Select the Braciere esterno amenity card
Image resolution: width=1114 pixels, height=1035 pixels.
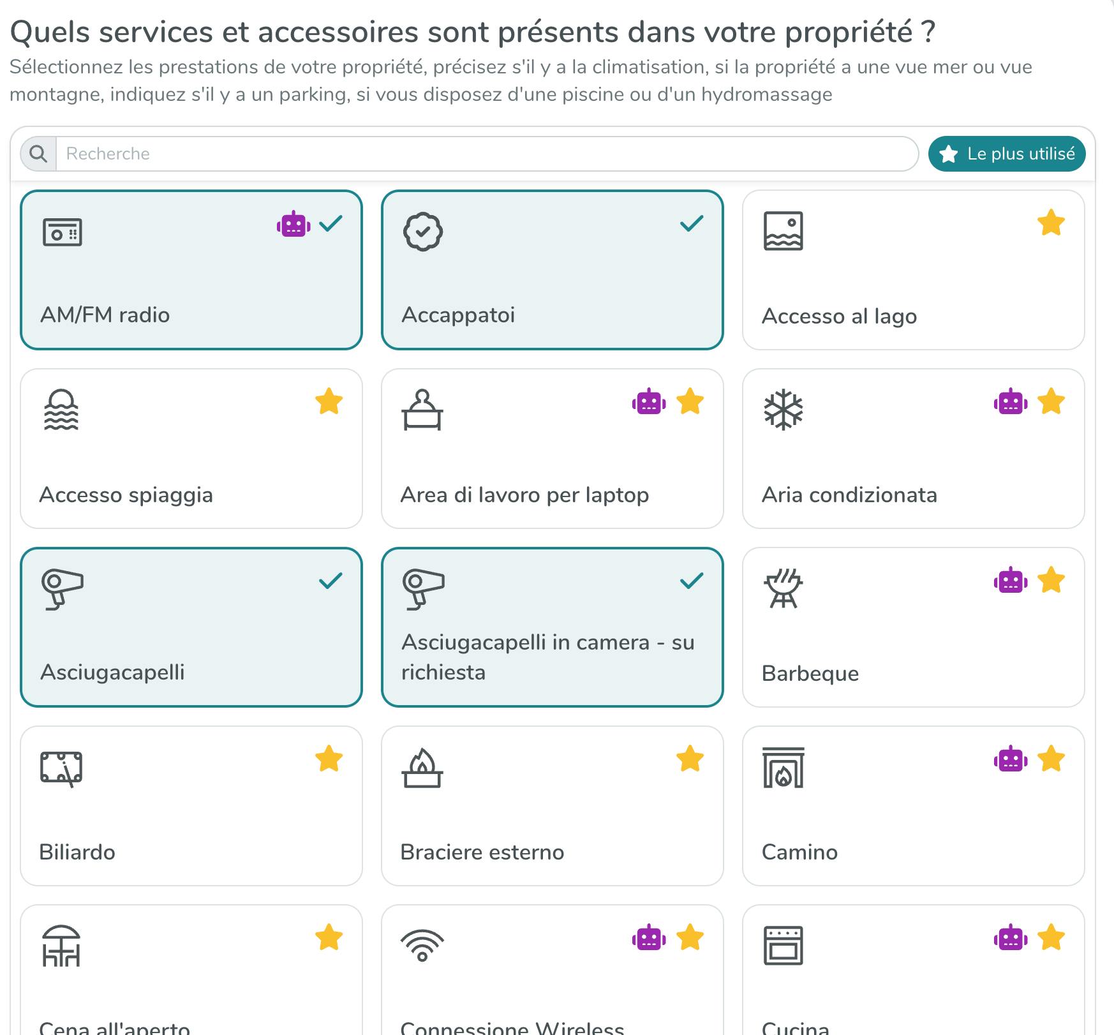click(x=552, y=806)
